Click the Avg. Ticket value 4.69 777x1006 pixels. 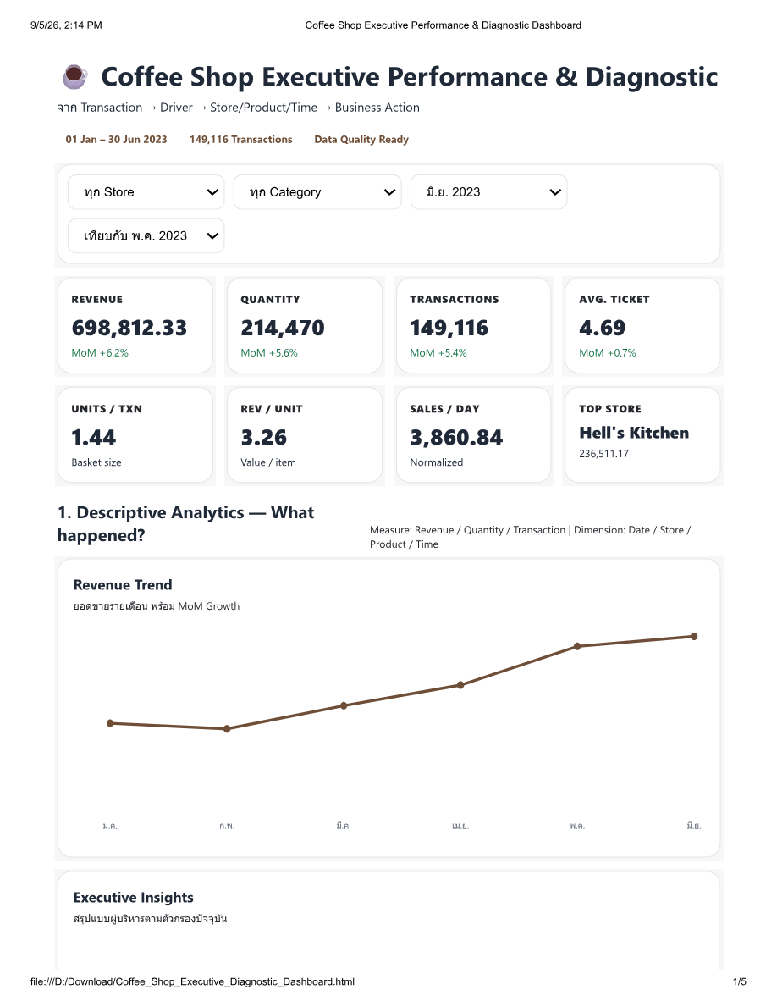[602, 328]
